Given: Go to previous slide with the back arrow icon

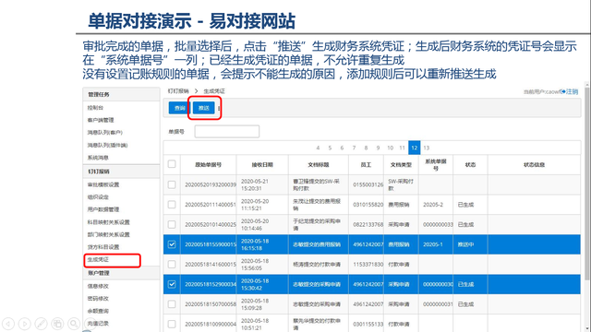Looking at the screenshot, I should point(8,324).
